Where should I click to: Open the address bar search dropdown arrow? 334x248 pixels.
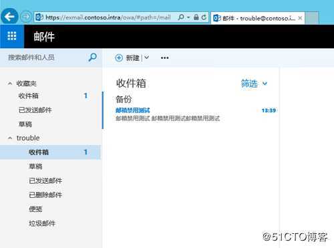point(188,17)
